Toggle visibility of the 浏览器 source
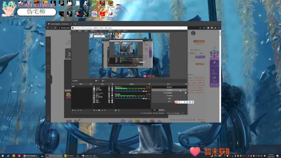 coord(109,88)
